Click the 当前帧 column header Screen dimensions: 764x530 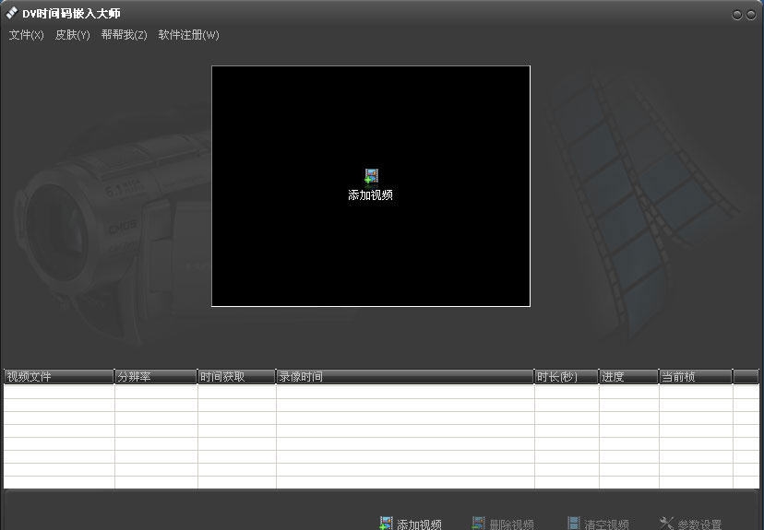[x=696, y=377]
